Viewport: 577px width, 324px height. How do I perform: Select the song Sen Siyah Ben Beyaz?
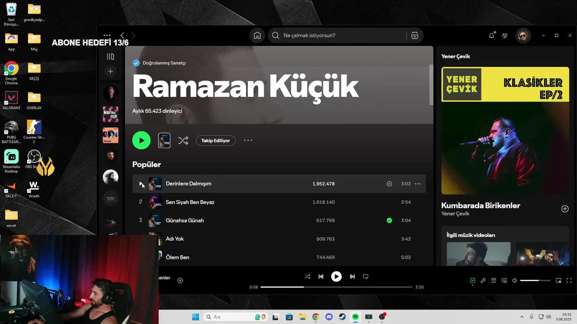pyautogui.click(x=190, y=202)
